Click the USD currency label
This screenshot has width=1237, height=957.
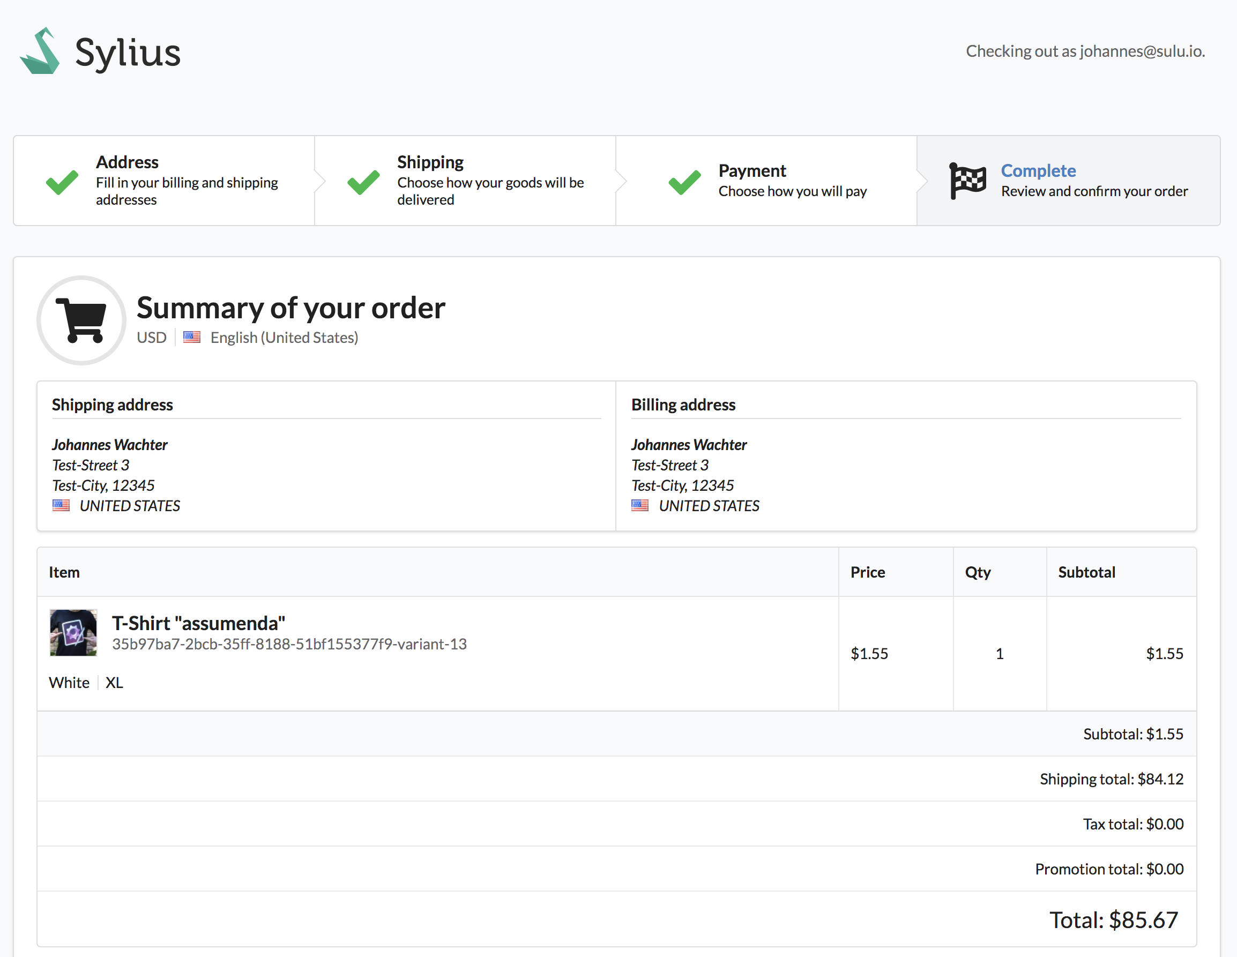click(151, 338)
